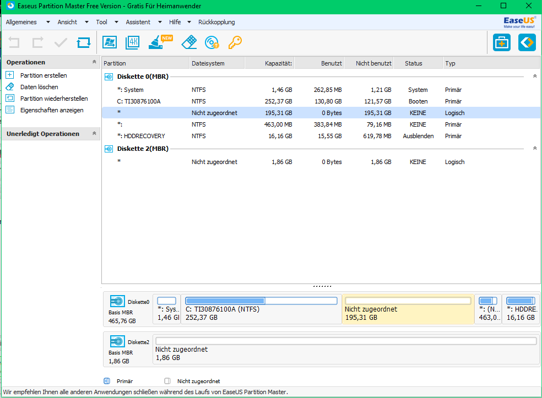Sort by the Dateisystem column header
Screen dimensions: 542x398
coord(218,63)
